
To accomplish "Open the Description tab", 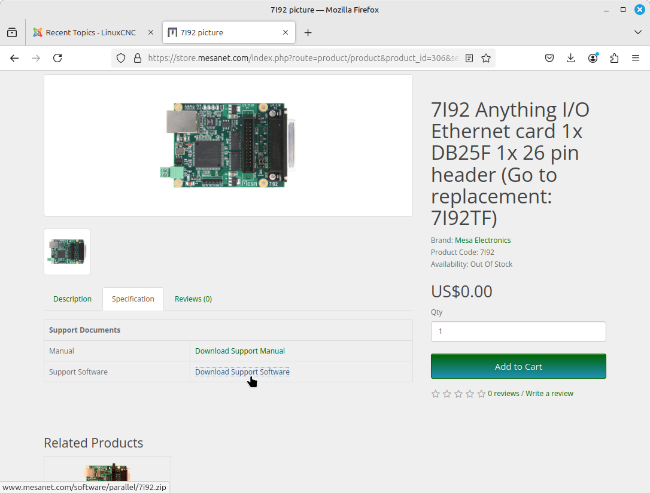I will point(72,299).
